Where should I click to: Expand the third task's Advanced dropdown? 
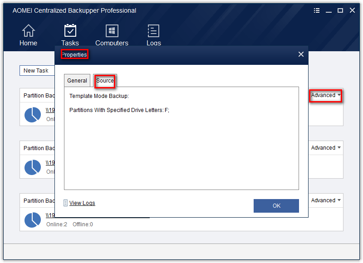tap(326, 200)
